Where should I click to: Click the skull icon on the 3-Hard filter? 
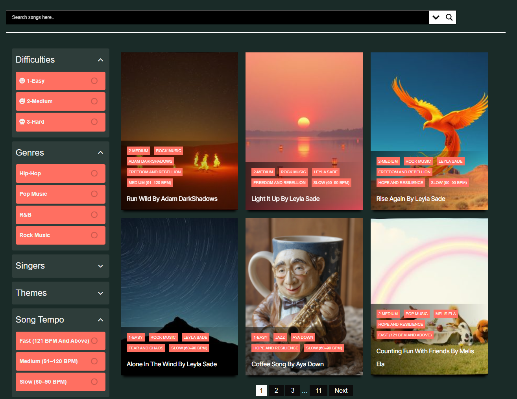coord(23,122)
